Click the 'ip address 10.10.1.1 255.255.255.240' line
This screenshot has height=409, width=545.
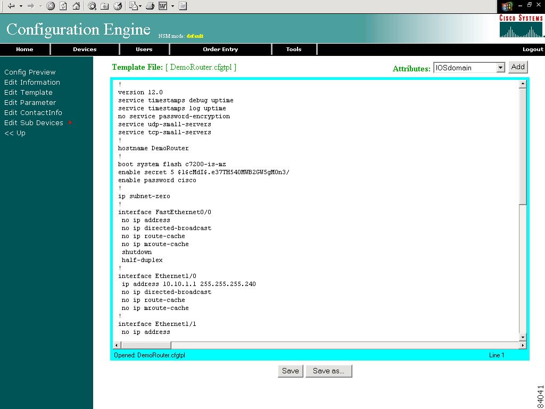[x=189, y=284]
